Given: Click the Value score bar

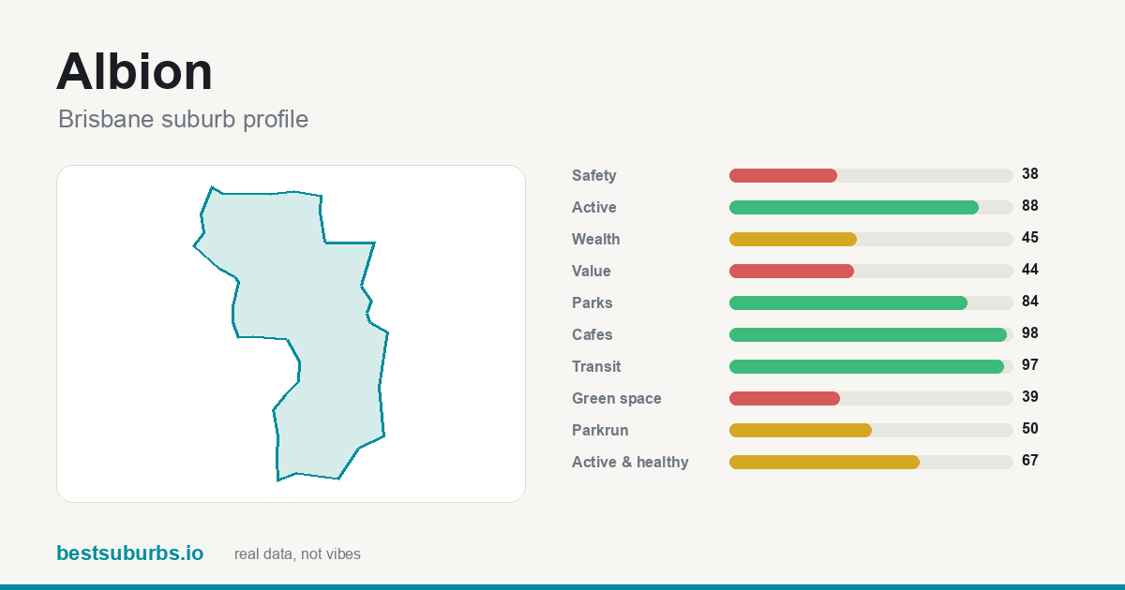Looking at the screenshot, I should point(871,271).
